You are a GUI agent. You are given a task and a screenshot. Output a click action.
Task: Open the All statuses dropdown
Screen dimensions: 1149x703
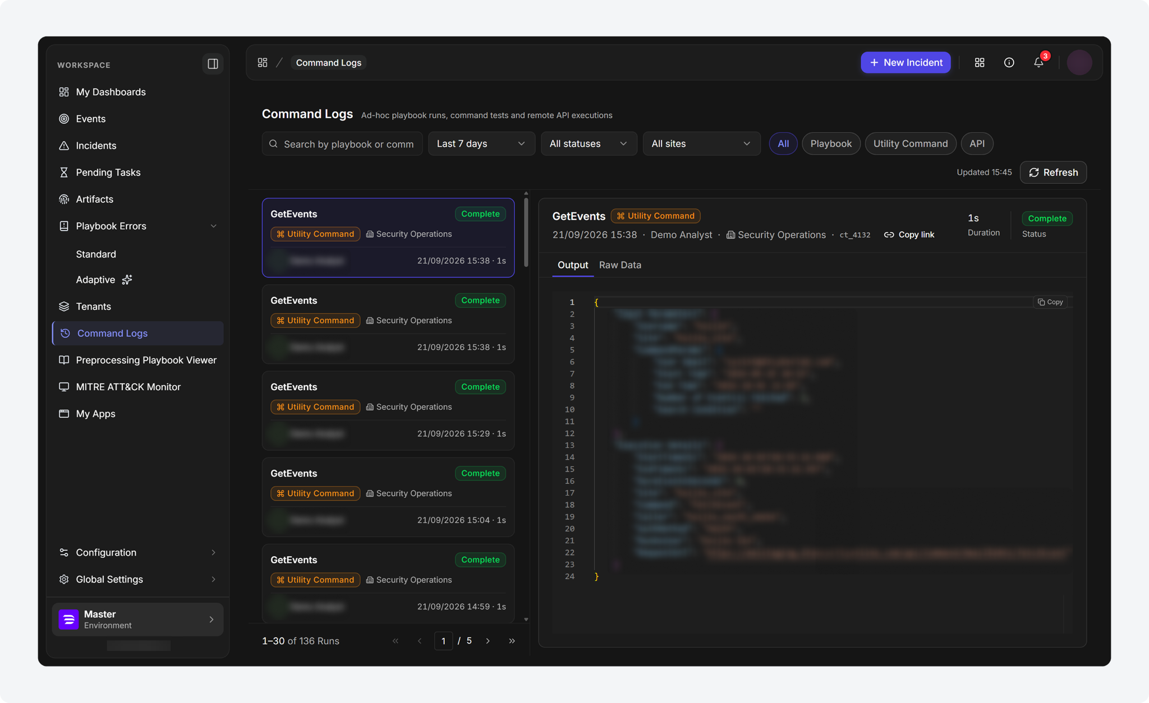589,144
